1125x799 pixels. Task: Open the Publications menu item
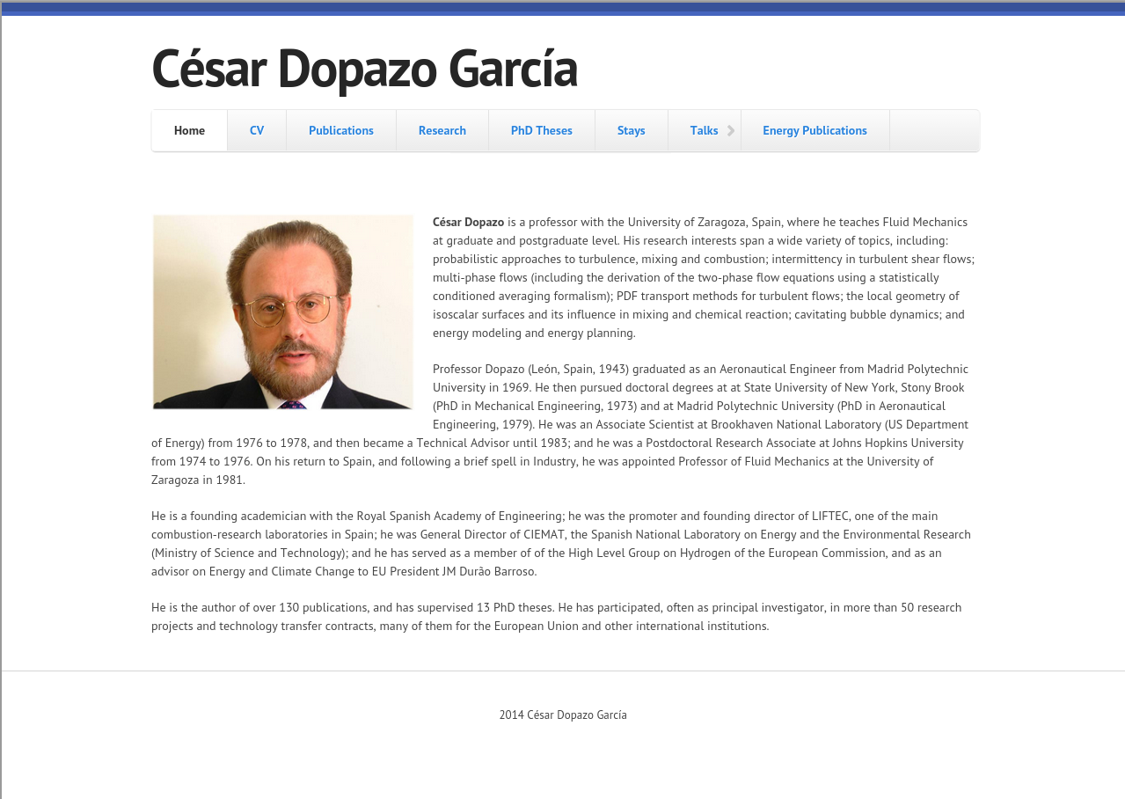point(341,131)
